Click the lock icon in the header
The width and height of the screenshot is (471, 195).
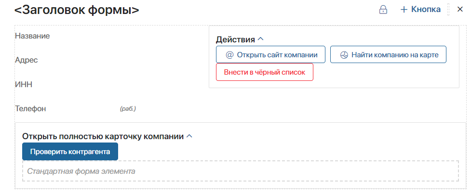coord(383,10)
